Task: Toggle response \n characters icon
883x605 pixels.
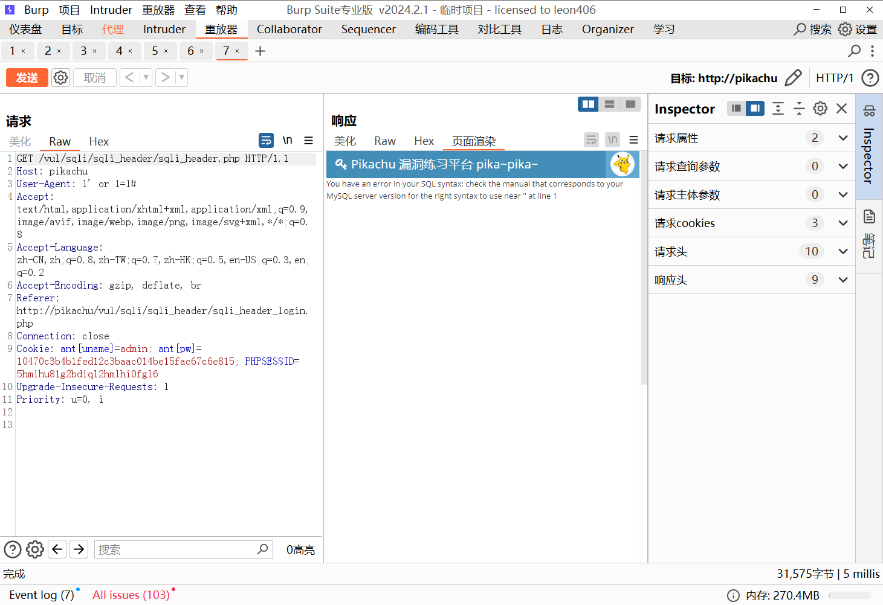Action: point(612,140)
